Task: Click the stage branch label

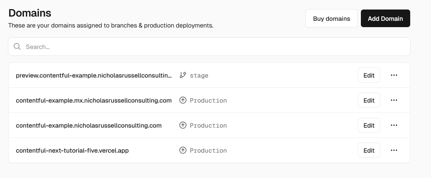Action: [199, 75]
